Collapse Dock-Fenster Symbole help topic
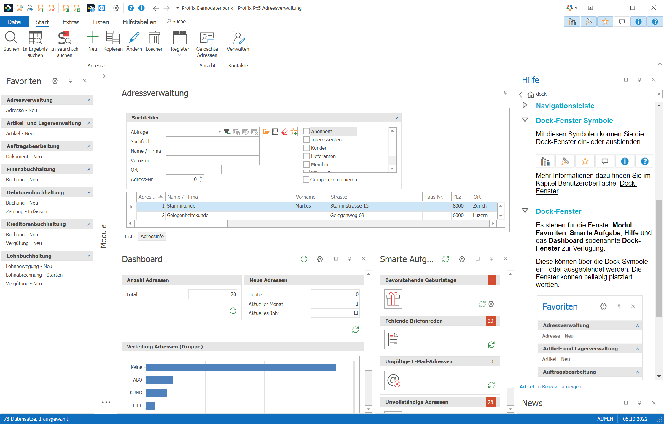 point(525,120)
